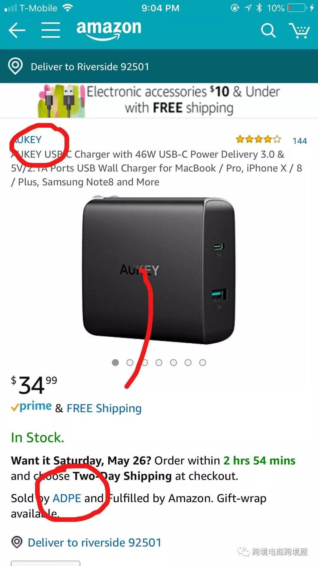Tap the star rating row
Screen dimensions: 318x566
point(259,139)
